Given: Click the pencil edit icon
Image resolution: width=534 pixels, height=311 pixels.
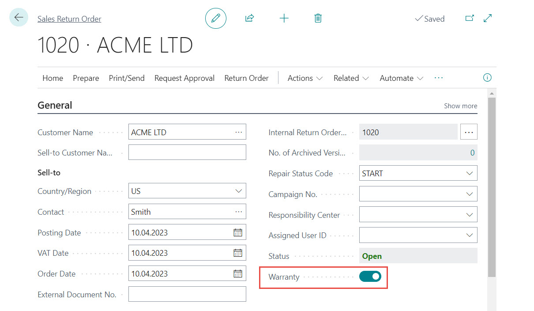Looking at the screenshot, I should (215, 18).
